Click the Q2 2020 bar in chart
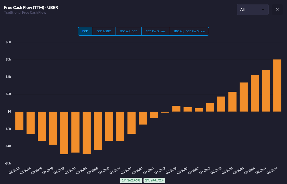The width and height of the screenshot is (287, 184). [x=87, y=133]
